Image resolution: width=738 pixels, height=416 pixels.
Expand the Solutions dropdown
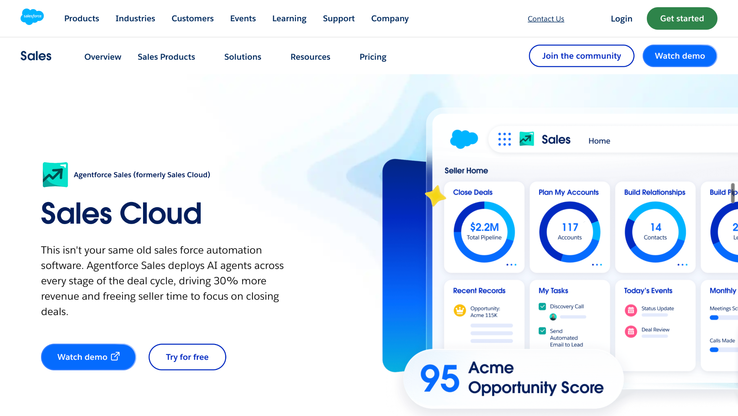(243, 57)
